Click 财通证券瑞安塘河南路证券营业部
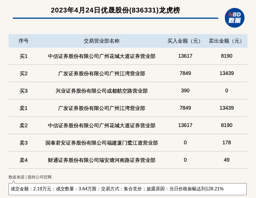Screen dimensions: 256x198 (102, 160)
